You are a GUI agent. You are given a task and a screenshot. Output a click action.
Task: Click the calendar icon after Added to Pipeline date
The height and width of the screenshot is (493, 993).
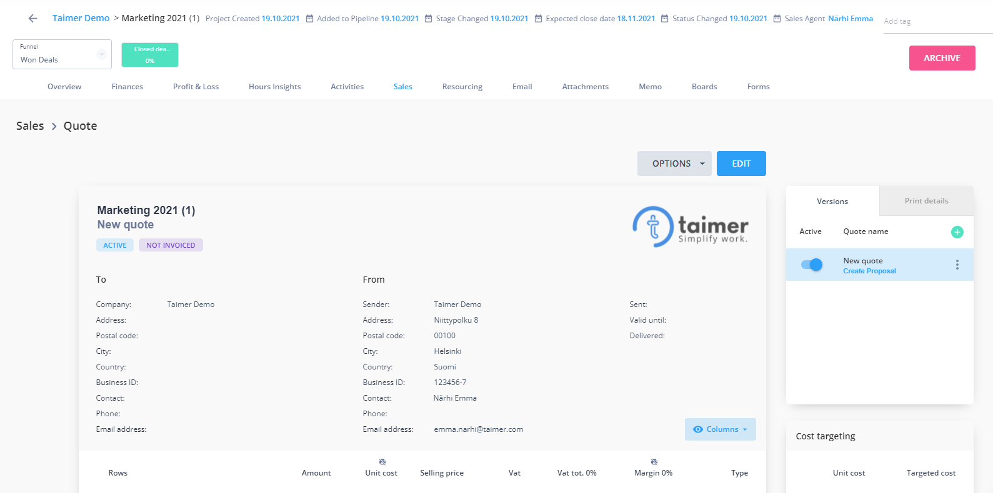click(x=428, y=19)
